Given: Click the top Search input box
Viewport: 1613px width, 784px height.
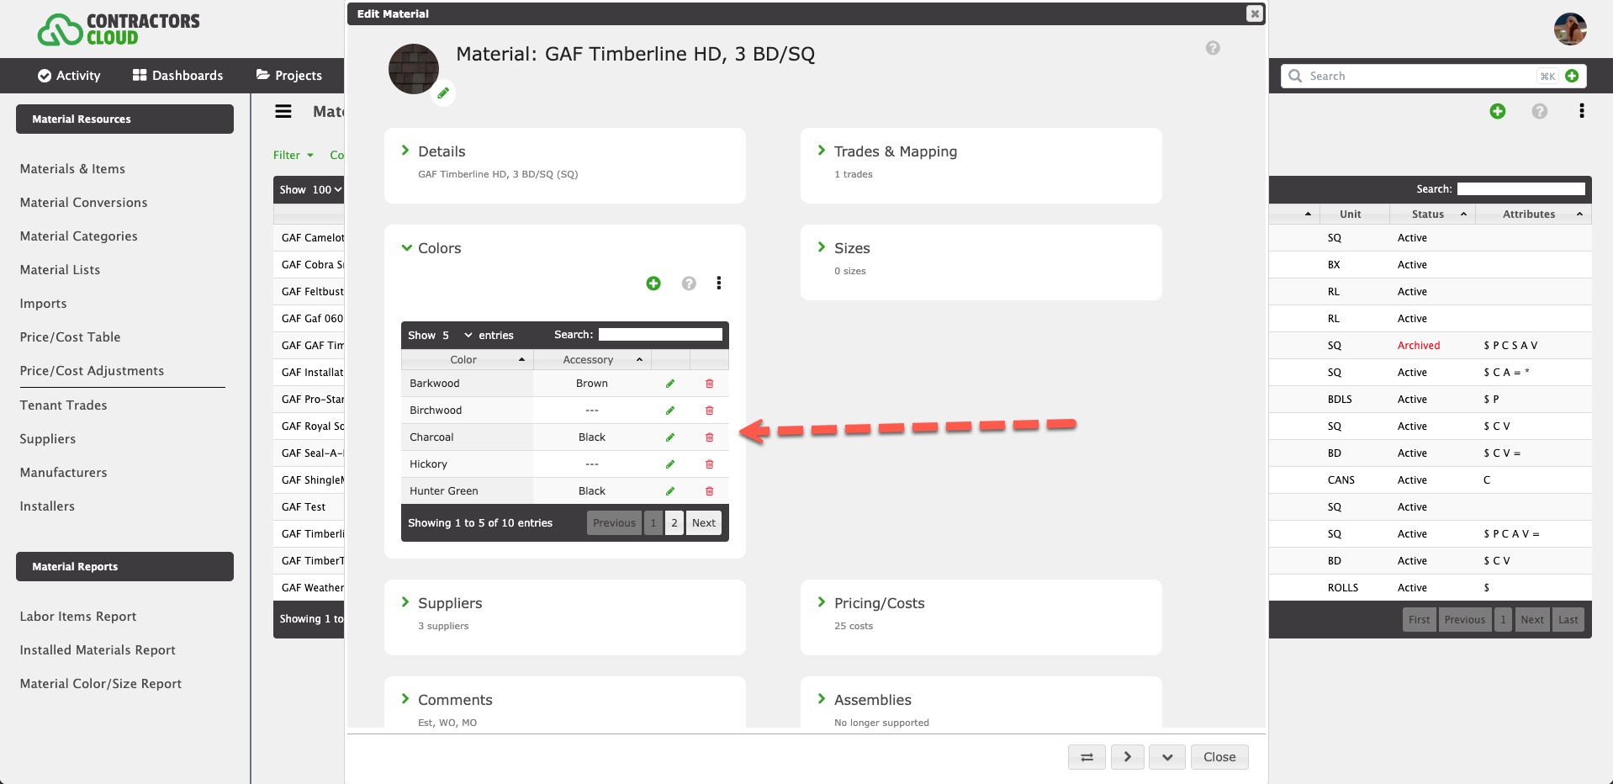Looking at the screenshot, I should click(1421, 76).
